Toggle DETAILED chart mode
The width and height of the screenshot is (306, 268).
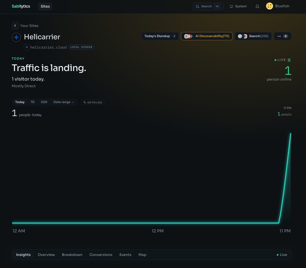point(93,102)
